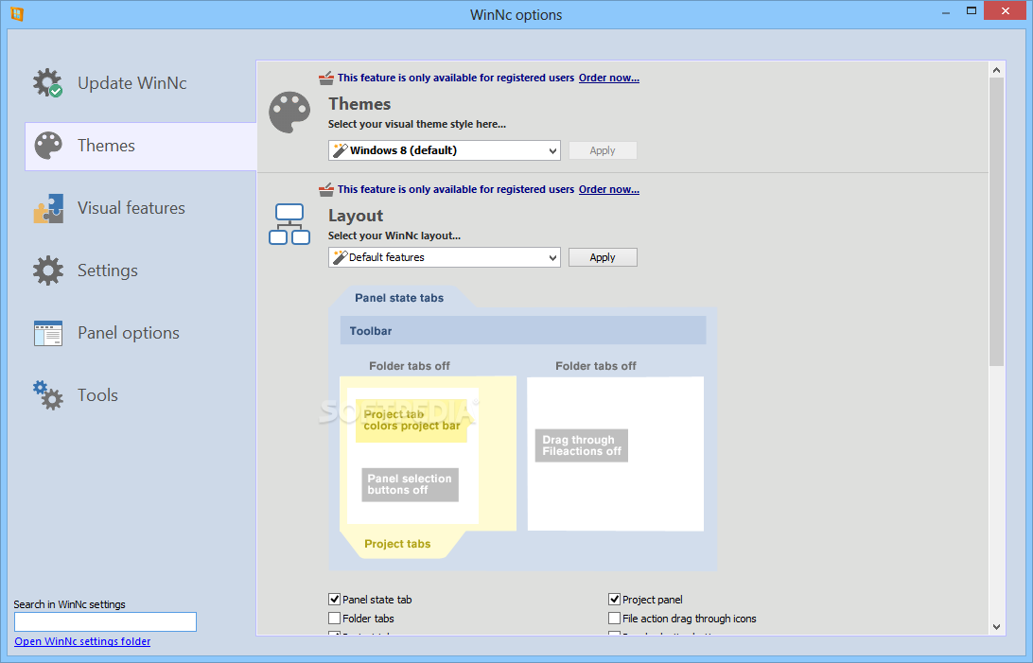
Task: Go to the Settings section
Action: point(108,270)
